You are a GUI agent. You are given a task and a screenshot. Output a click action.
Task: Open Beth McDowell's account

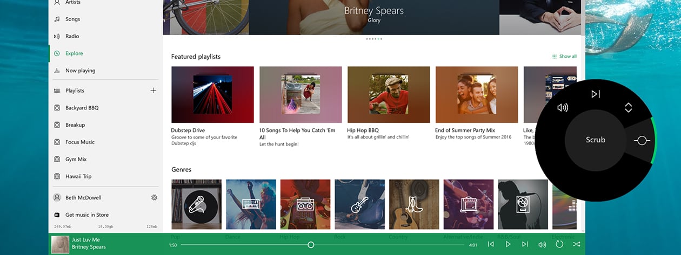83,198
